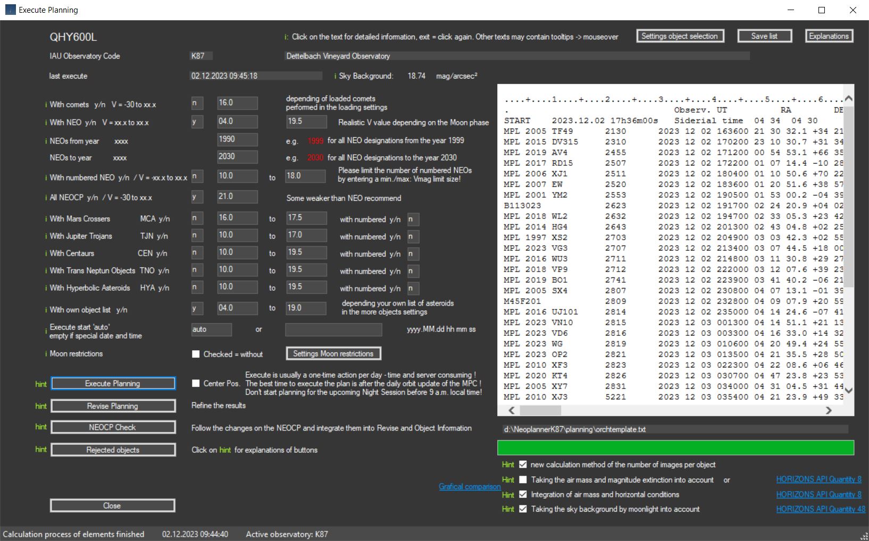Viewport: 869px width, 541px height.
Task: Click hint next to NEOCP Check
Action: tap(41, 427)
